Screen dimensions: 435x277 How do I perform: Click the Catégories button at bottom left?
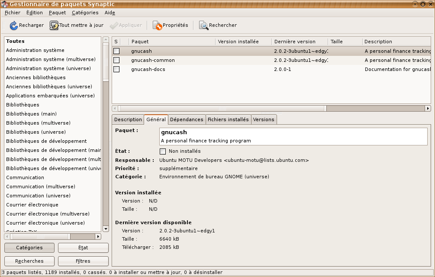[29, 248]
